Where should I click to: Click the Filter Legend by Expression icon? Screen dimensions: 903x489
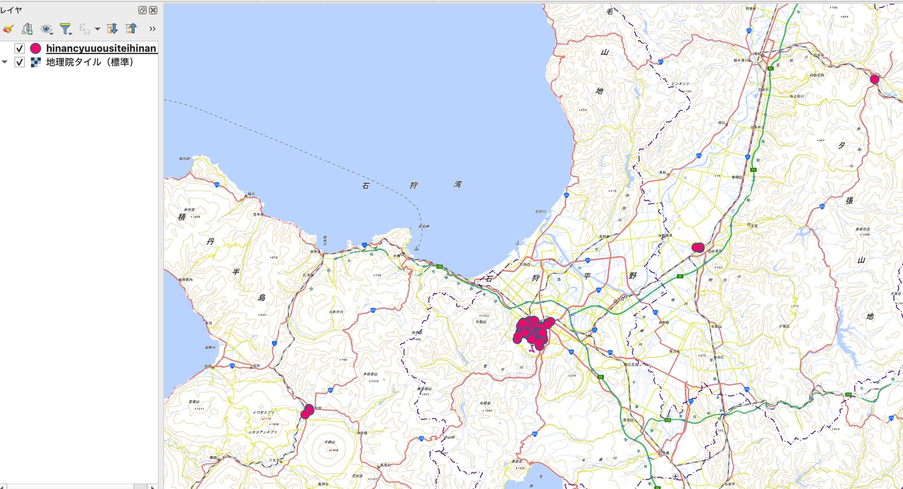tap(85, 29)
